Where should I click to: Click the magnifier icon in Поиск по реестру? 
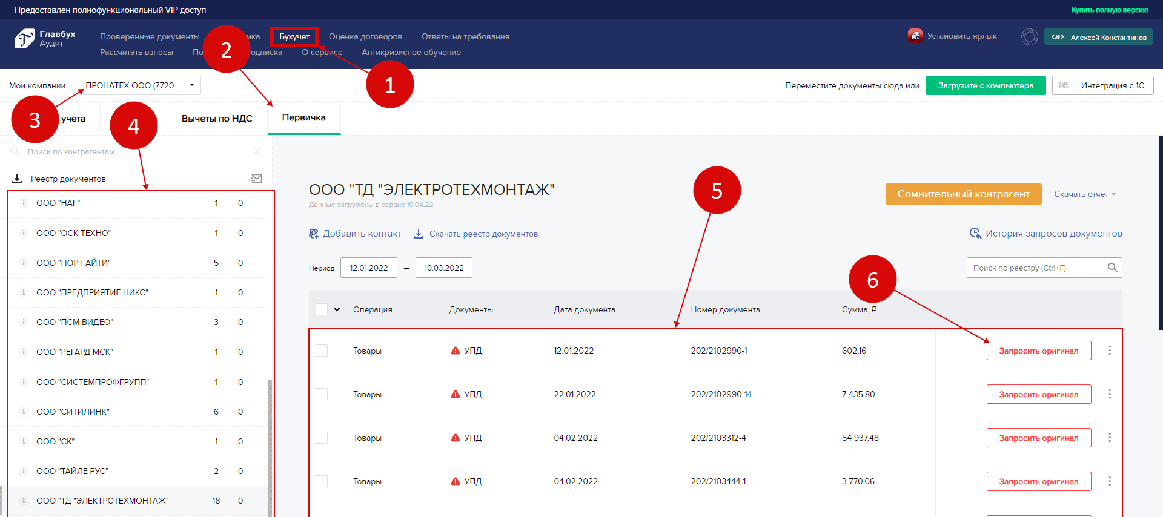(1112, 268)
